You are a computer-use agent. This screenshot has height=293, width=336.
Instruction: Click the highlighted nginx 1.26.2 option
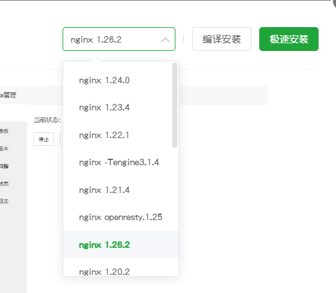pyautogui.click(x=121, y=245)
